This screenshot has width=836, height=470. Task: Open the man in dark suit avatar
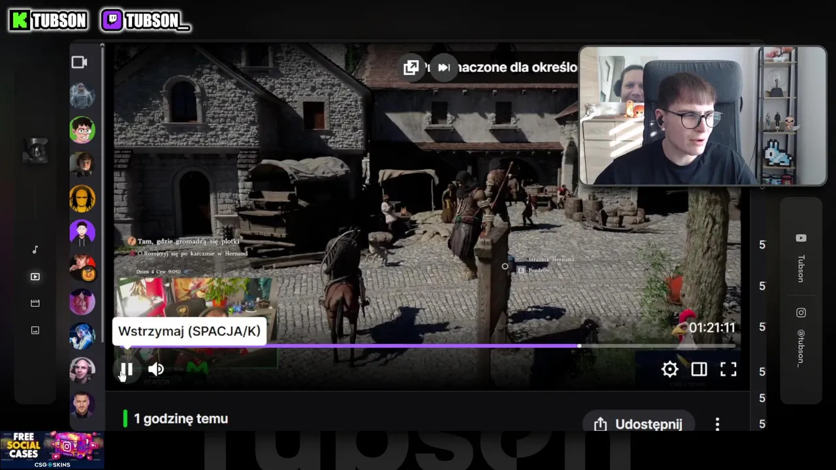click(82, 405)
